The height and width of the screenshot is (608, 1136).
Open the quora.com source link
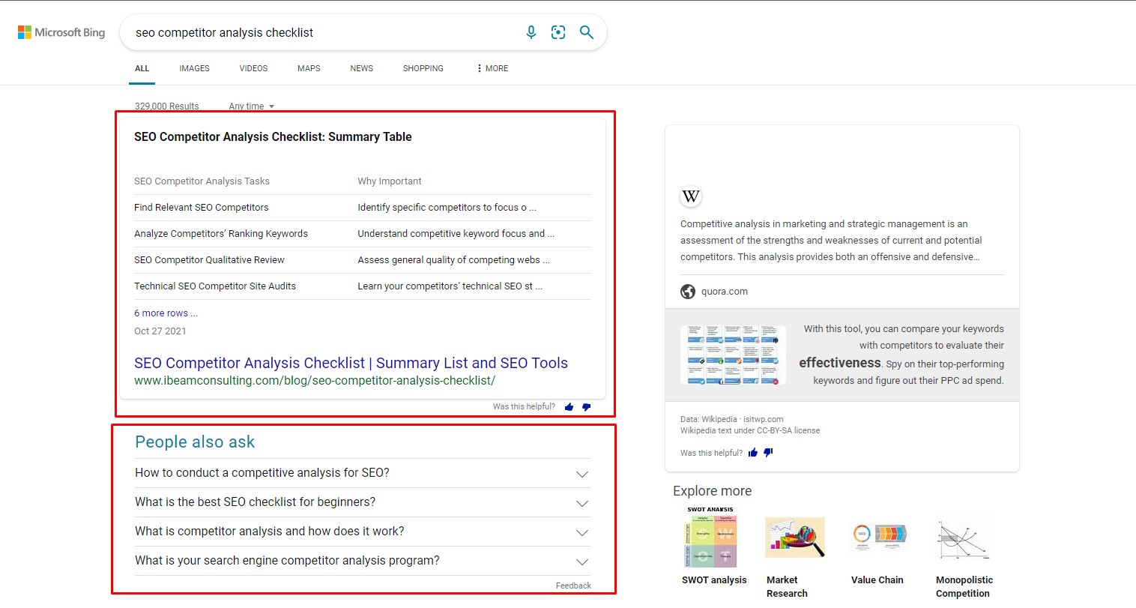click(x=725, y=292)
